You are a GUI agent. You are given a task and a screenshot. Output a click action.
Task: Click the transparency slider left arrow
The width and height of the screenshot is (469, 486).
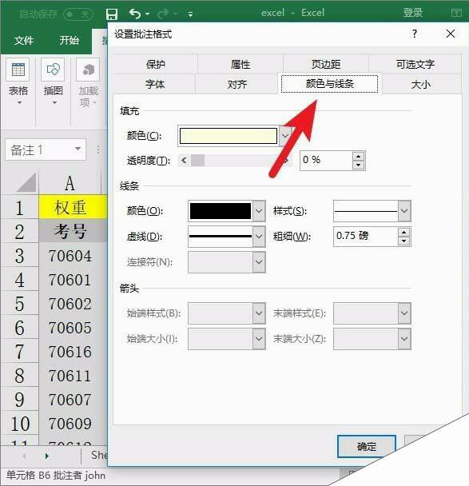click(185, 160)
